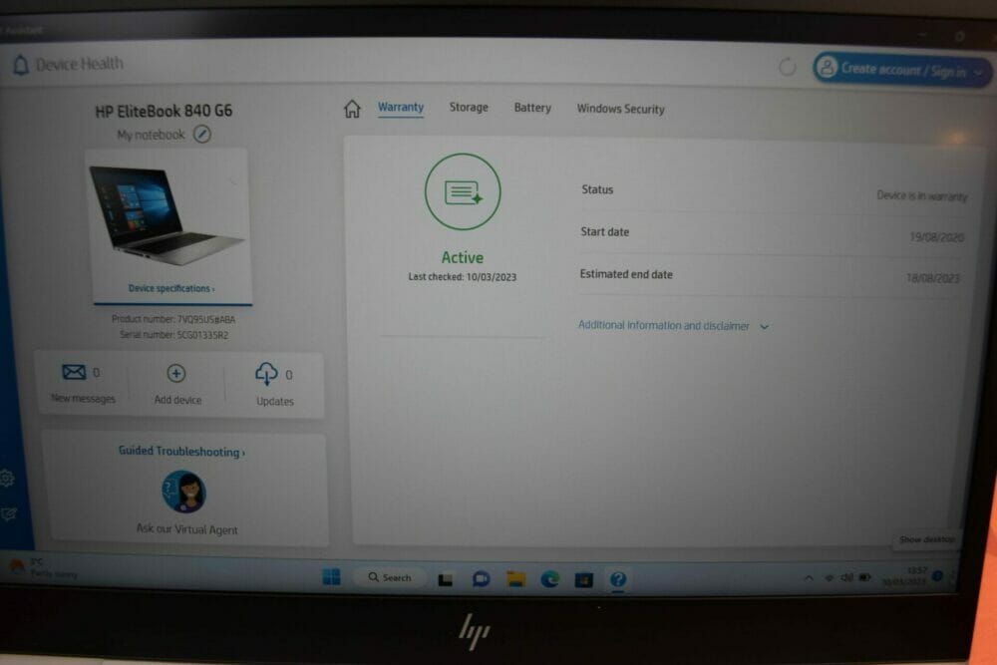Click the battery tray icon
Screen dimensions: 997x665
864,577
